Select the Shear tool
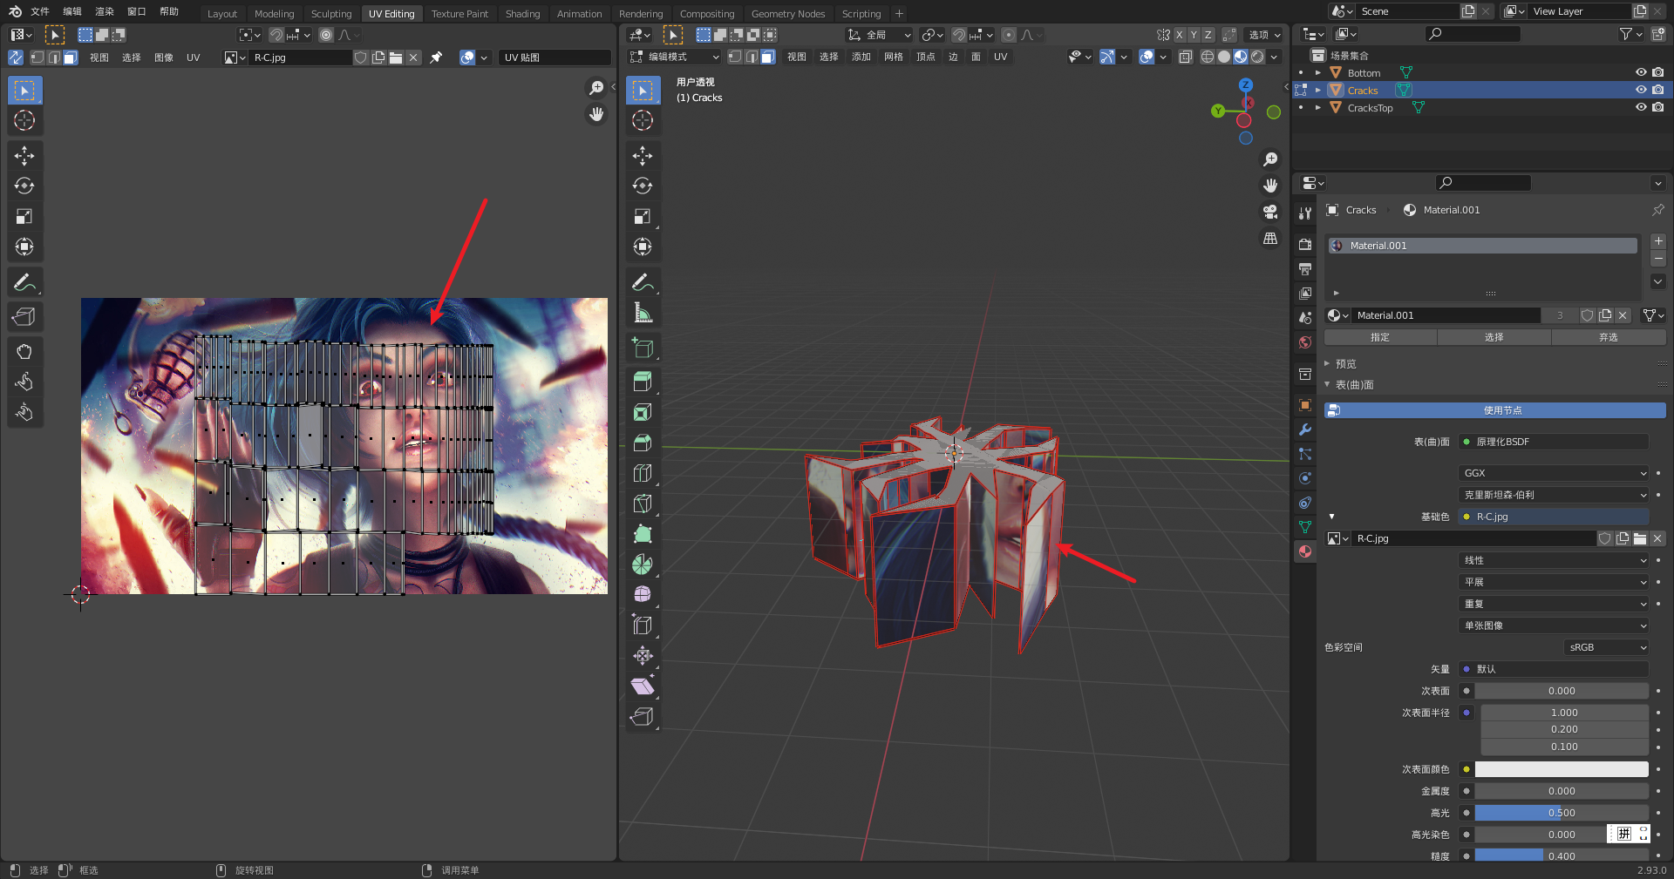The width and height of the screenshot is (1674, 879). click(x=643, y=686)
